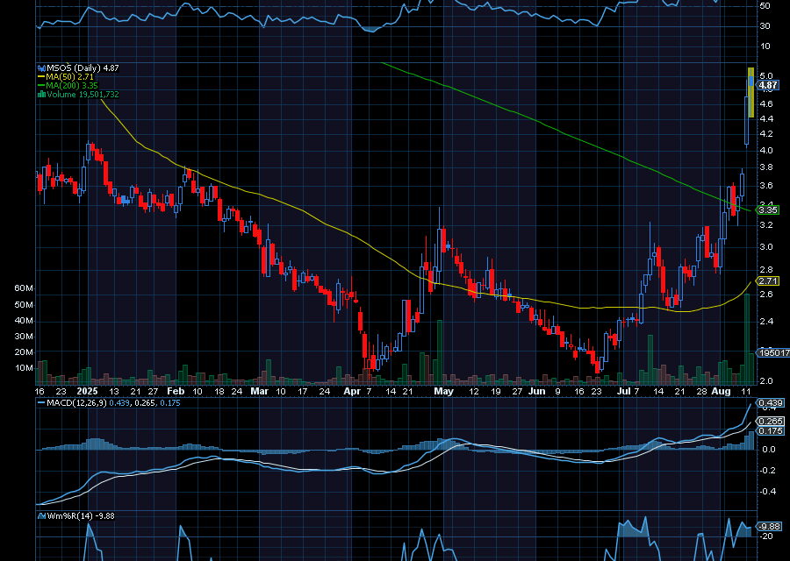Click the 0.265 MACD signal value tag

tap(771, 421)
